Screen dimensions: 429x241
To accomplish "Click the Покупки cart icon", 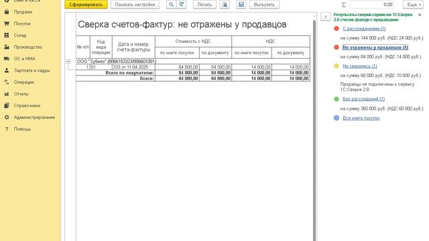I will [x=7, y=23].
